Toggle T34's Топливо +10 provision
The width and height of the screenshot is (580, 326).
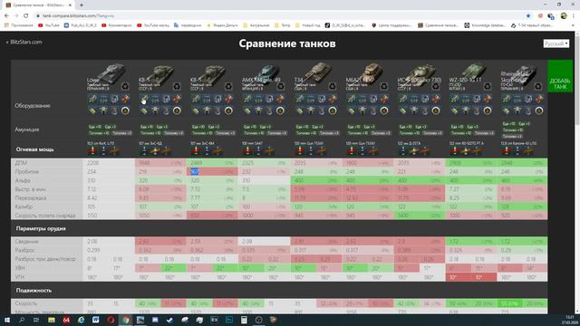point(306,133)
